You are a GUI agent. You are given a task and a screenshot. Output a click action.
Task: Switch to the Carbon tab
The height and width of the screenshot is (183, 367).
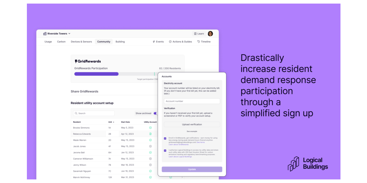click(x=61, y=42)
